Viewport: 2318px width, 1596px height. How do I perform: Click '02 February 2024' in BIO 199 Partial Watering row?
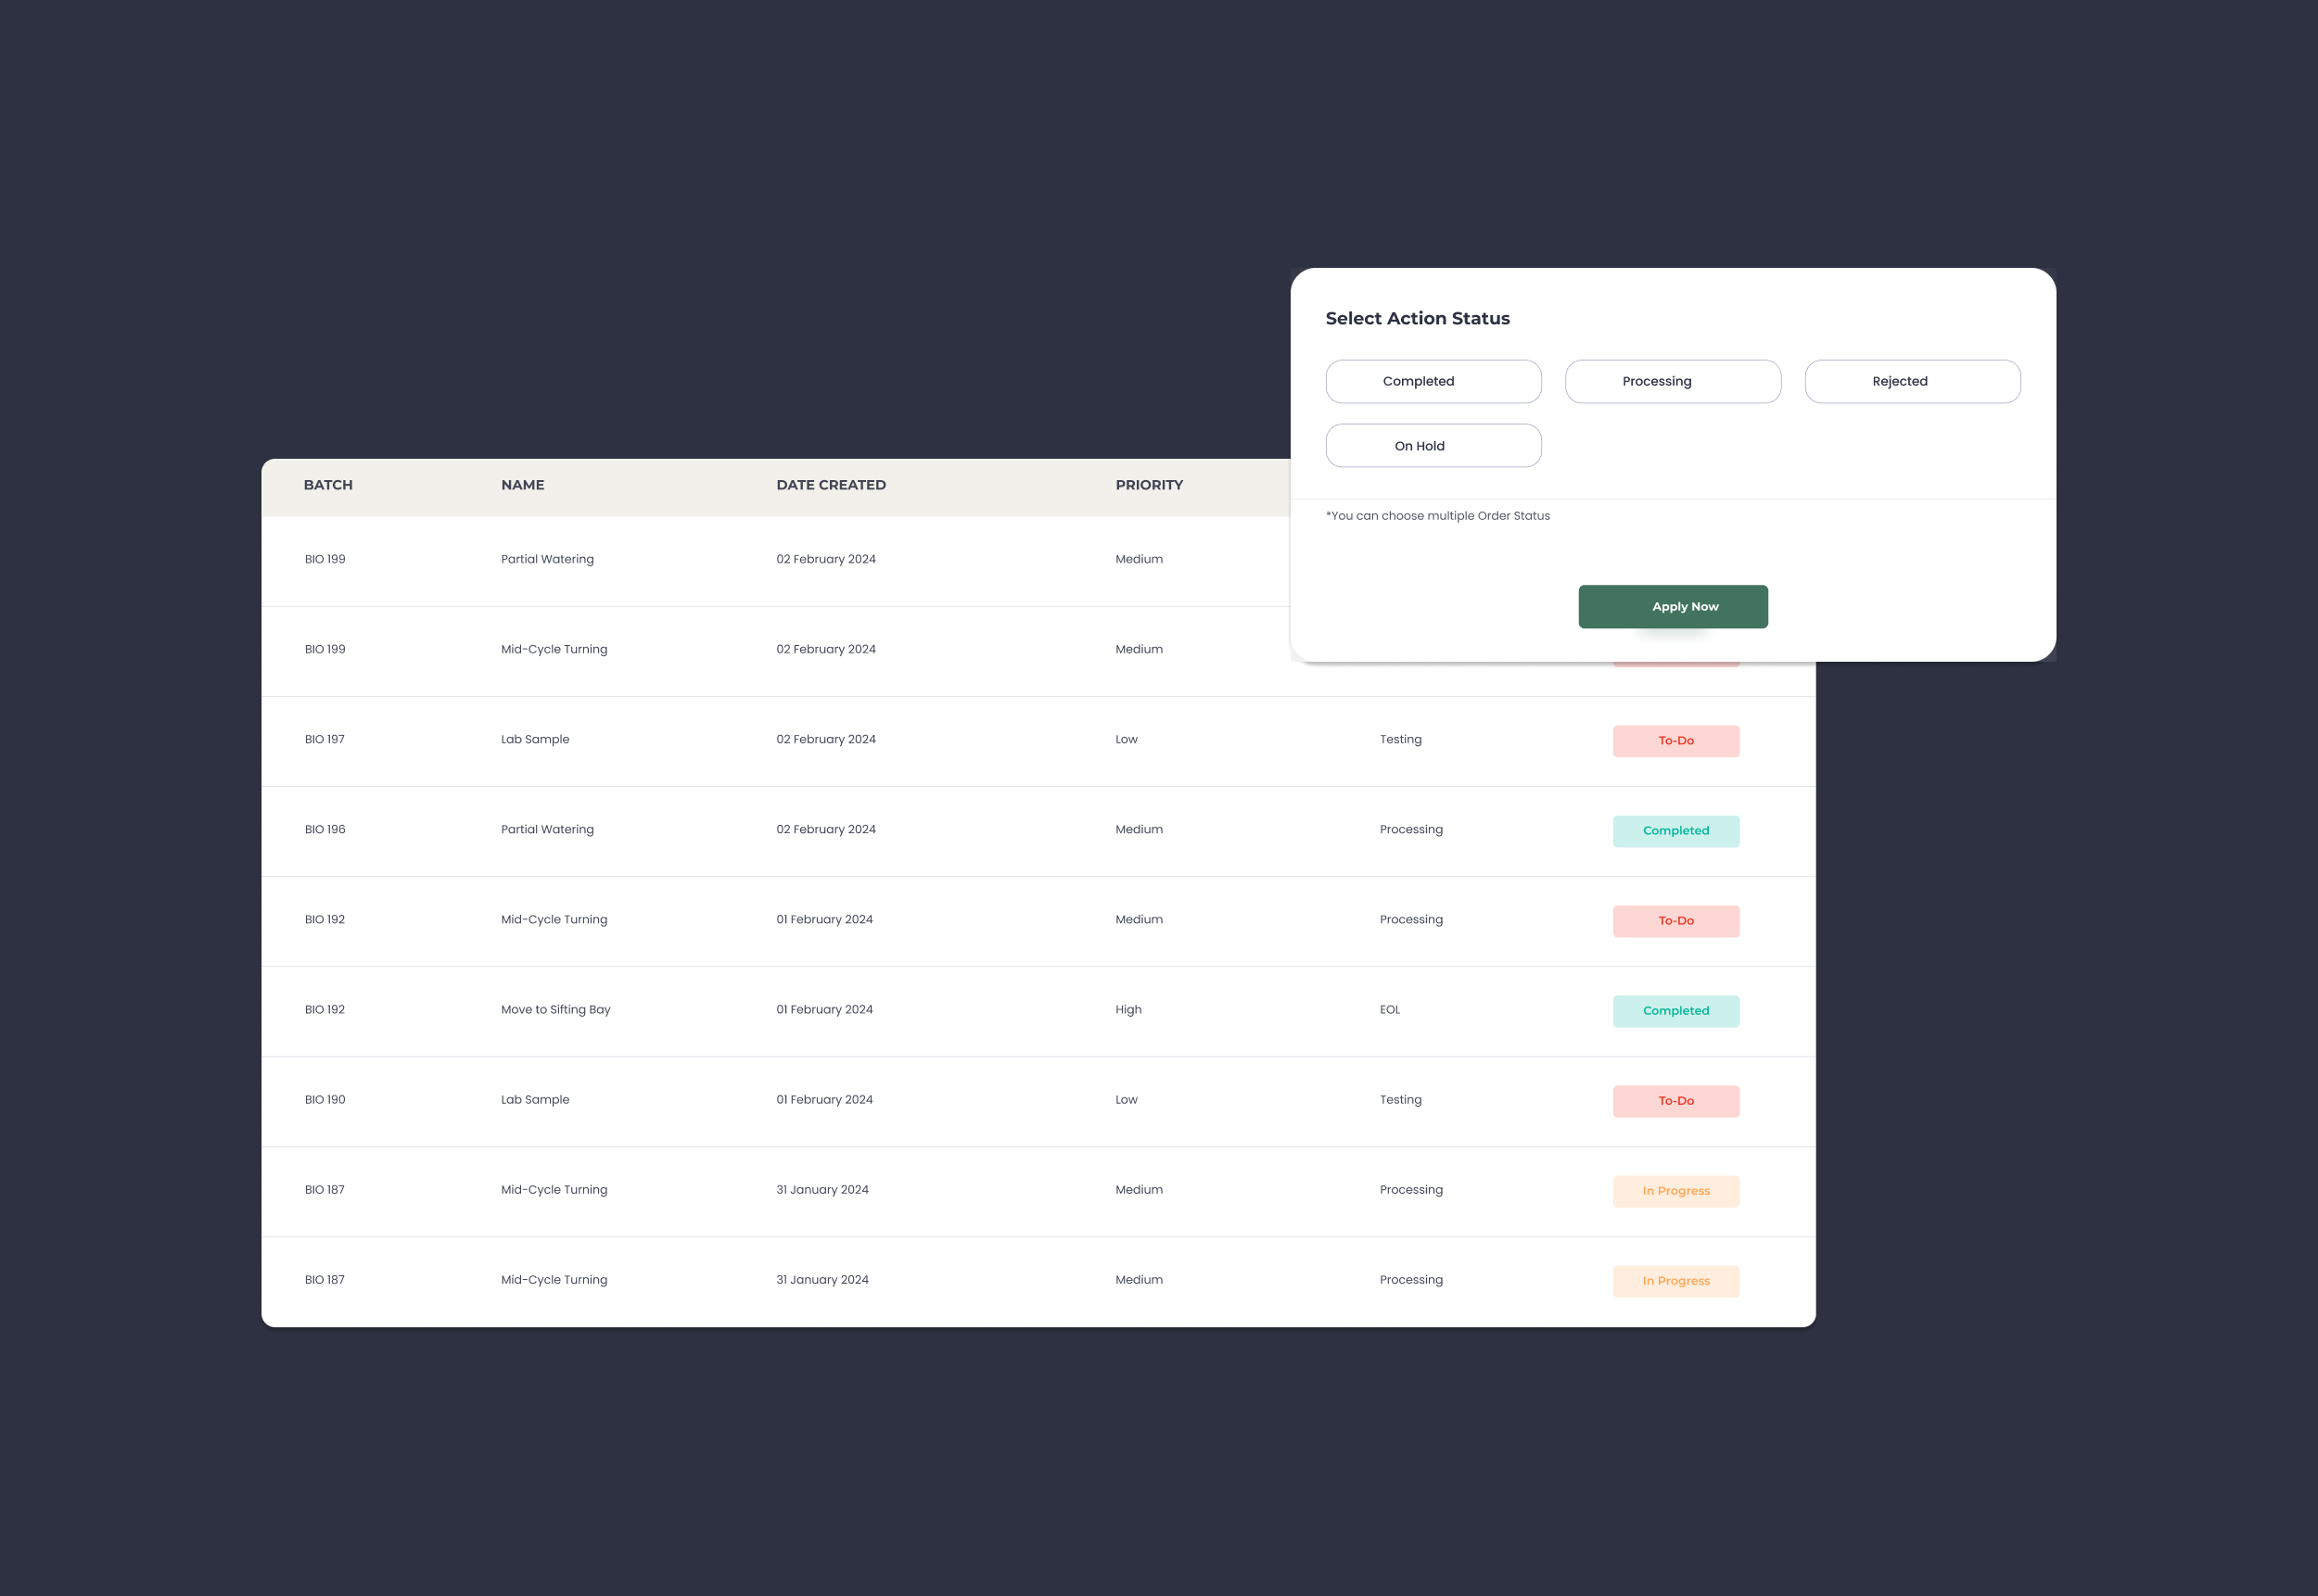click(x=825, y=559)
